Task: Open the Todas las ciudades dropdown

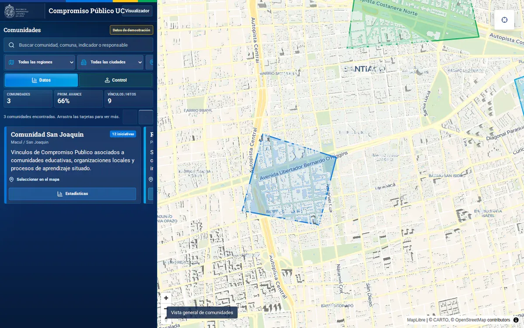Action: pos(110,62)
